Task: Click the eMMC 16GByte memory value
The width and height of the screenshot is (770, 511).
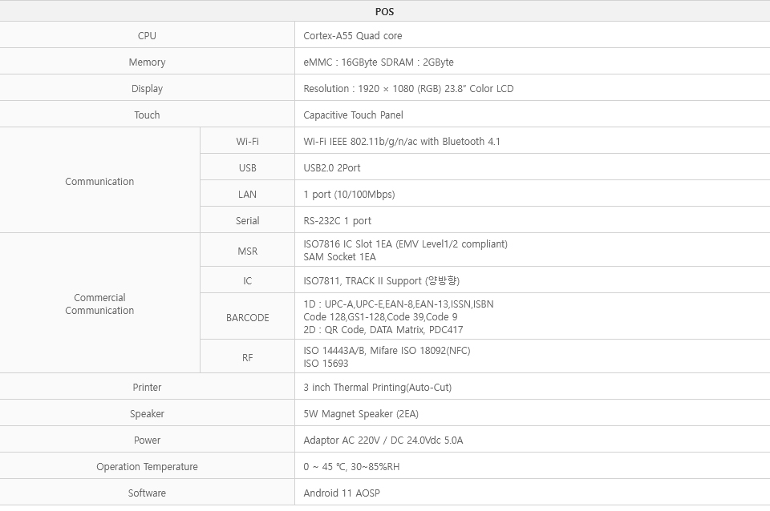Action: pos(379,62)
